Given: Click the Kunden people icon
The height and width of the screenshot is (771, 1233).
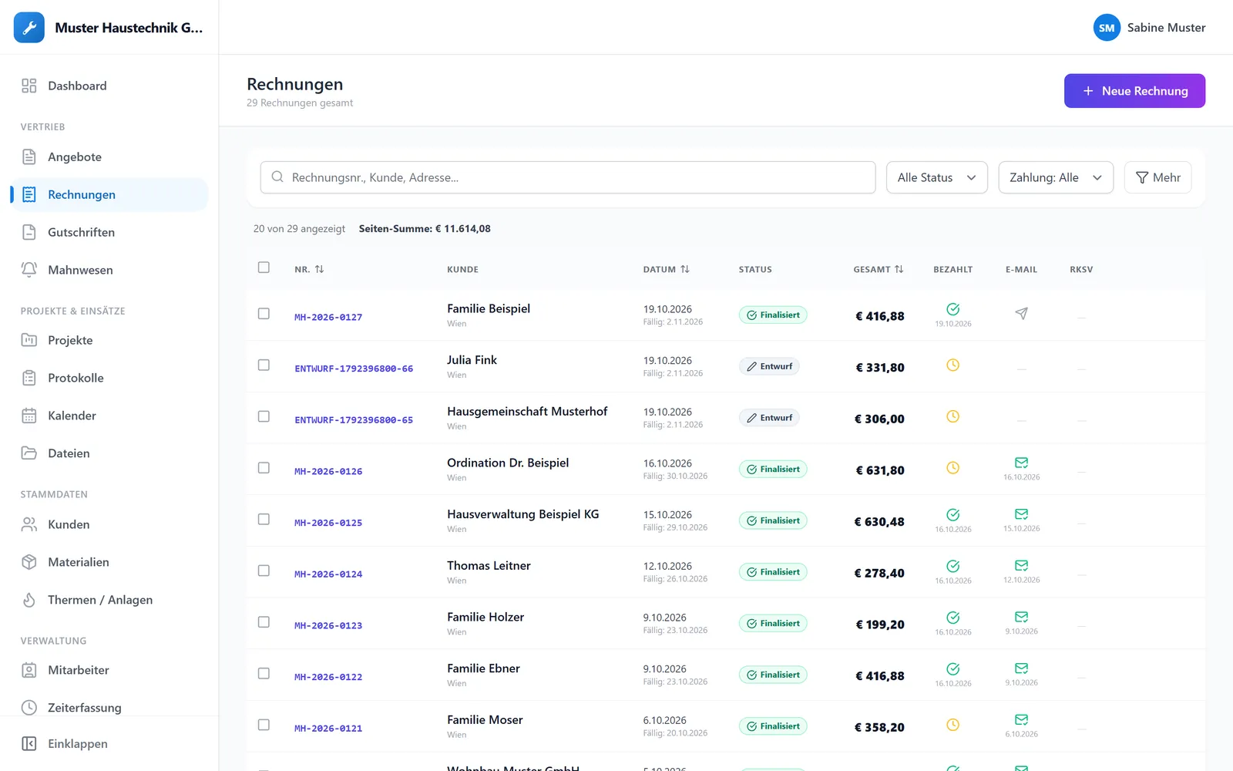Looking at the screenshot, I should click(29, 524).
